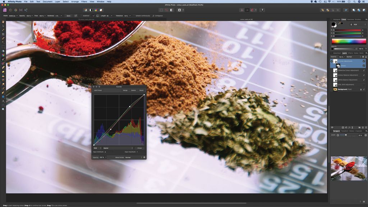Switch to the Swatches tab
Screen dimensions: 368x207
coord(350,19)
